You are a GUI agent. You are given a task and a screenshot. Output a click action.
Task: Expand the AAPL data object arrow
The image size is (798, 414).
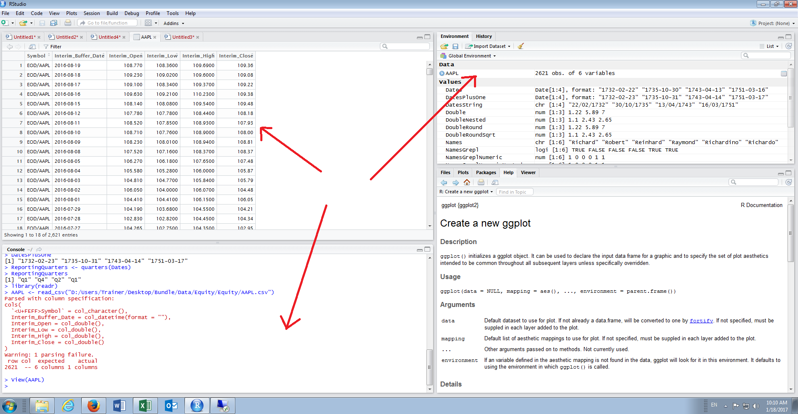pos(442,73)
